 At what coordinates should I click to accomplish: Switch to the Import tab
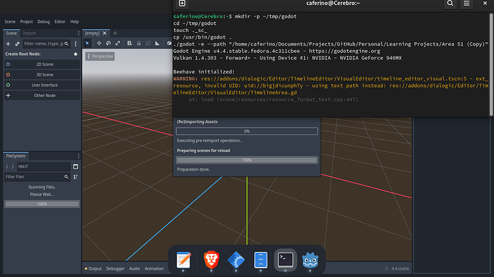(29, 34)
